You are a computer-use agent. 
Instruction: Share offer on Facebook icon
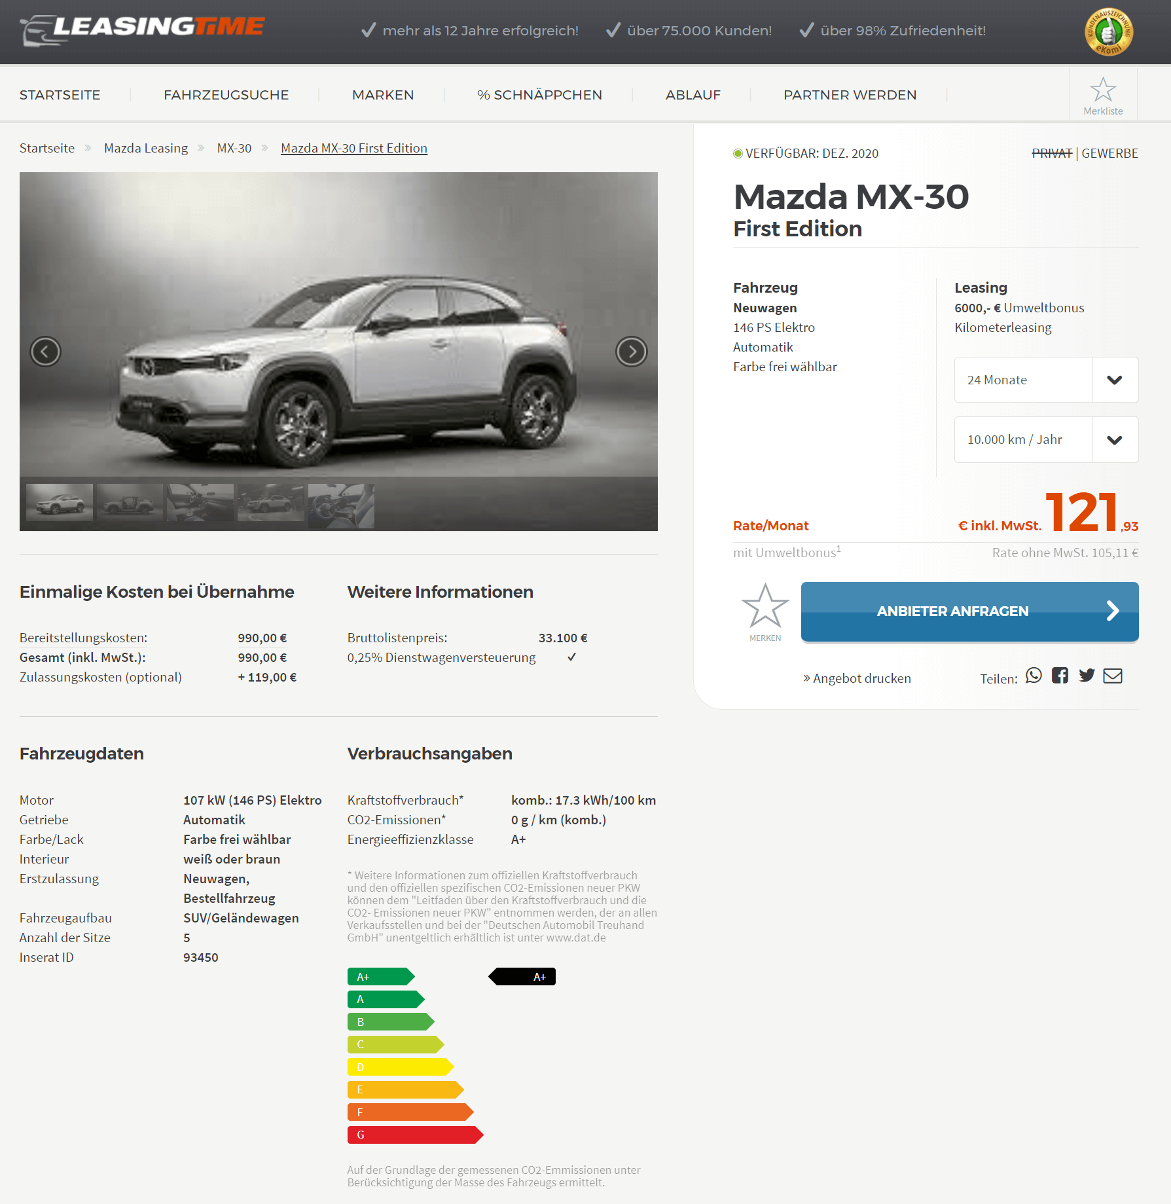click(x=1060, y=676)
